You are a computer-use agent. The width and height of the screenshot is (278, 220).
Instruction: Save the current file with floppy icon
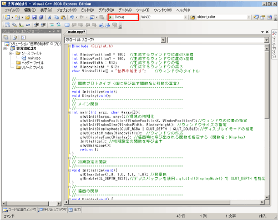point(34,17)
